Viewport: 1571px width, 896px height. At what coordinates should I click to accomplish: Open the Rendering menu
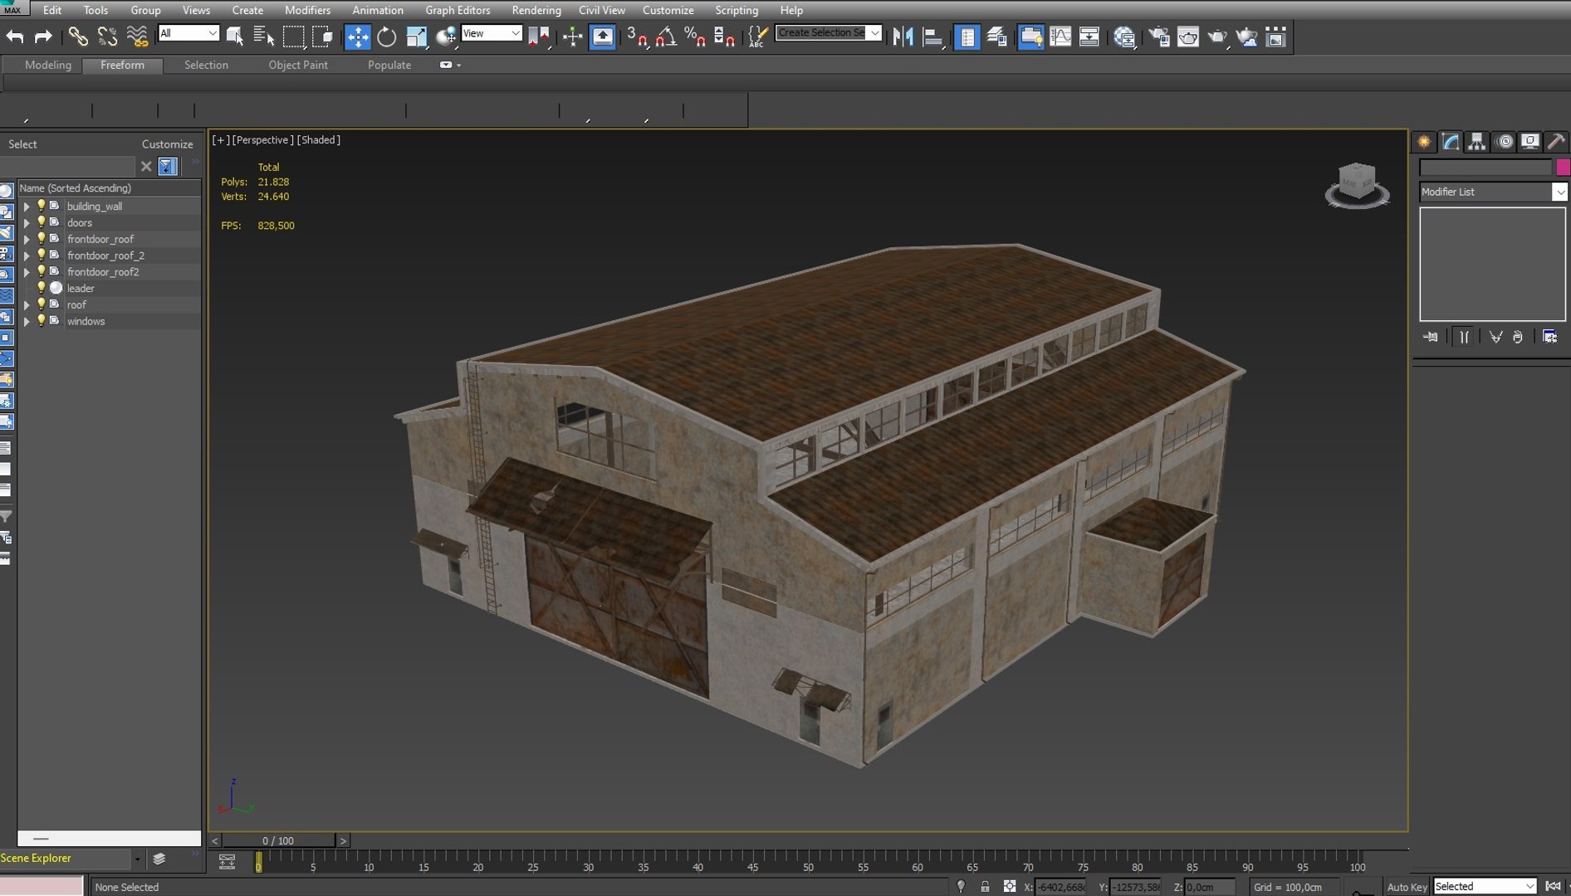(x=536, y=10)
